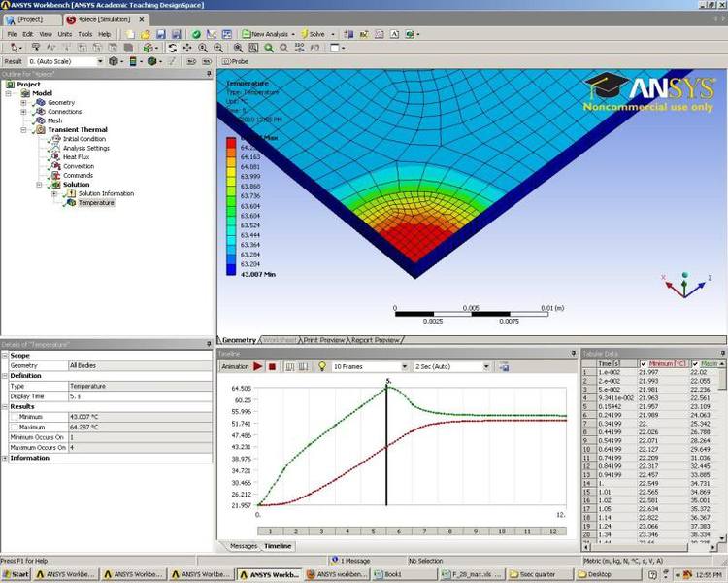Click the Open folder icon
This screenshot has width=728, height=583.
pyautogui.click(x=146, y=34)
